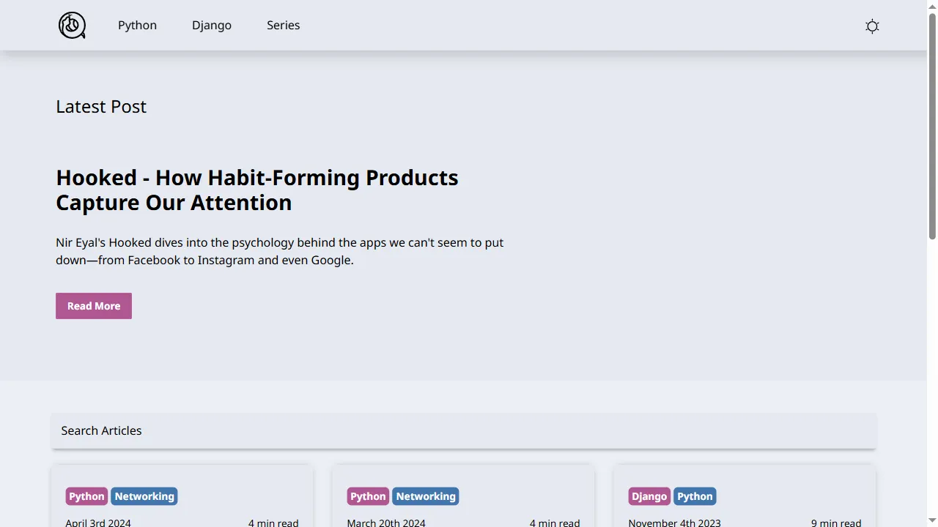Screen dimensions: 938x527
Task: Open the Hooked post title link
Action: [256, 190]
